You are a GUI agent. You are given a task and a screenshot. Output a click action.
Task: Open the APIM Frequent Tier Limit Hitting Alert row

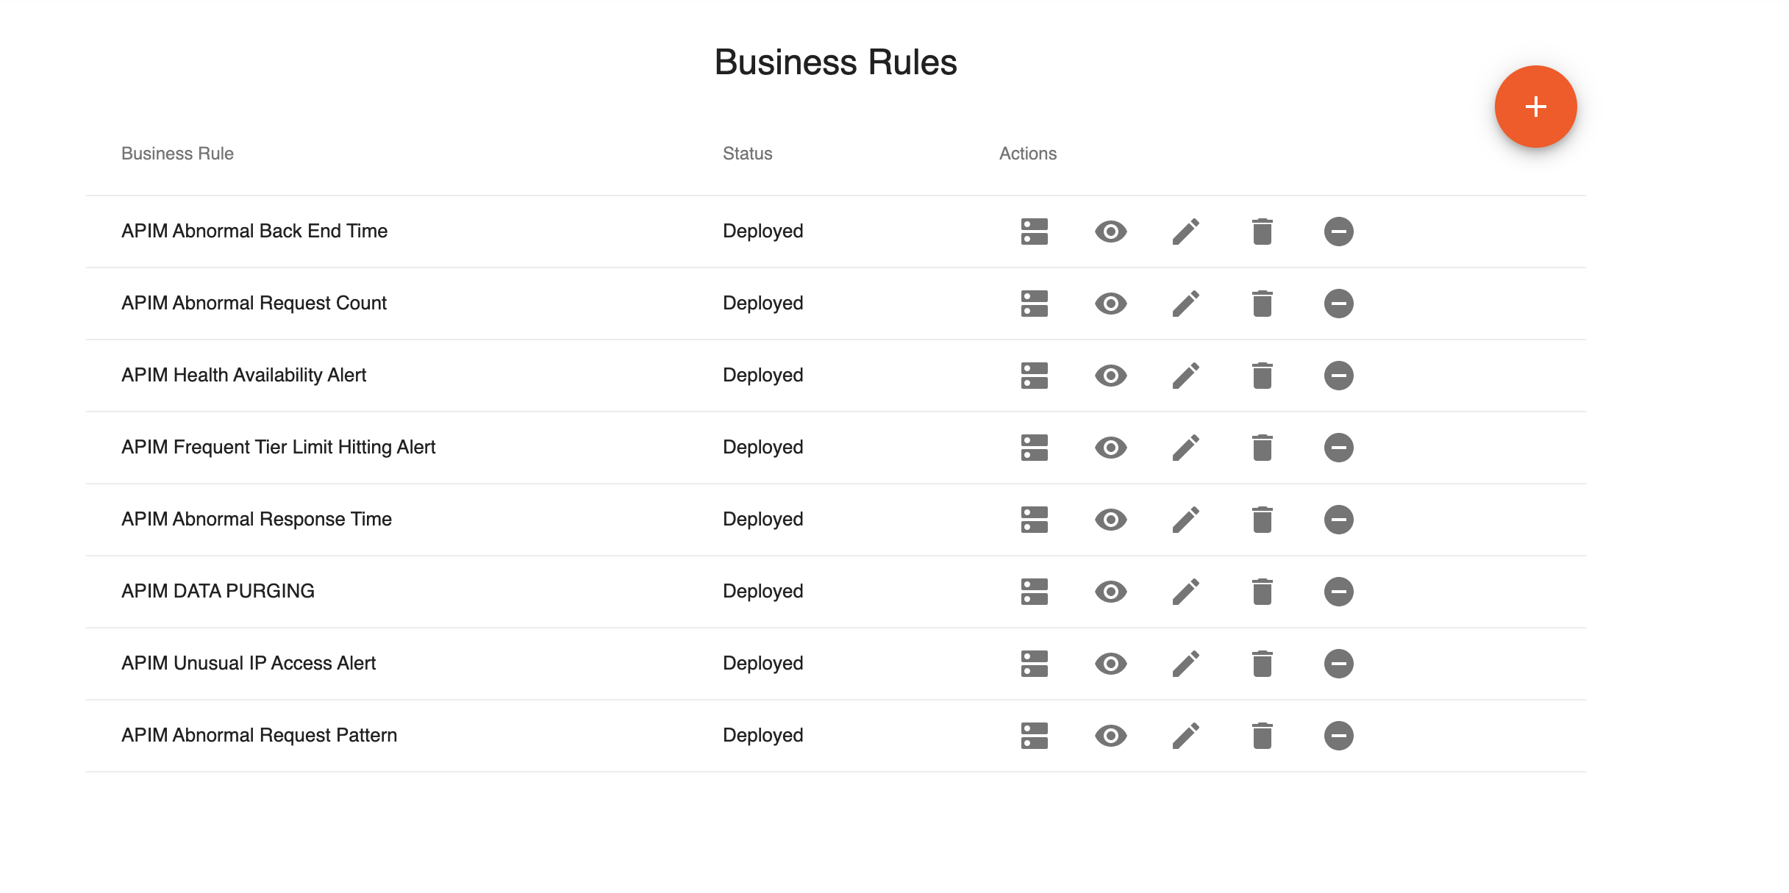point(278,447)
